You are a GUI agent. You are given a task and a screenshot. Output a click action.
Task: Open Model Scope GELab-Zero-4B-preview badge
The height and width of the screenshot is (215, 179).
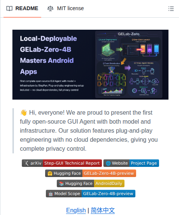tap(91, 194)
